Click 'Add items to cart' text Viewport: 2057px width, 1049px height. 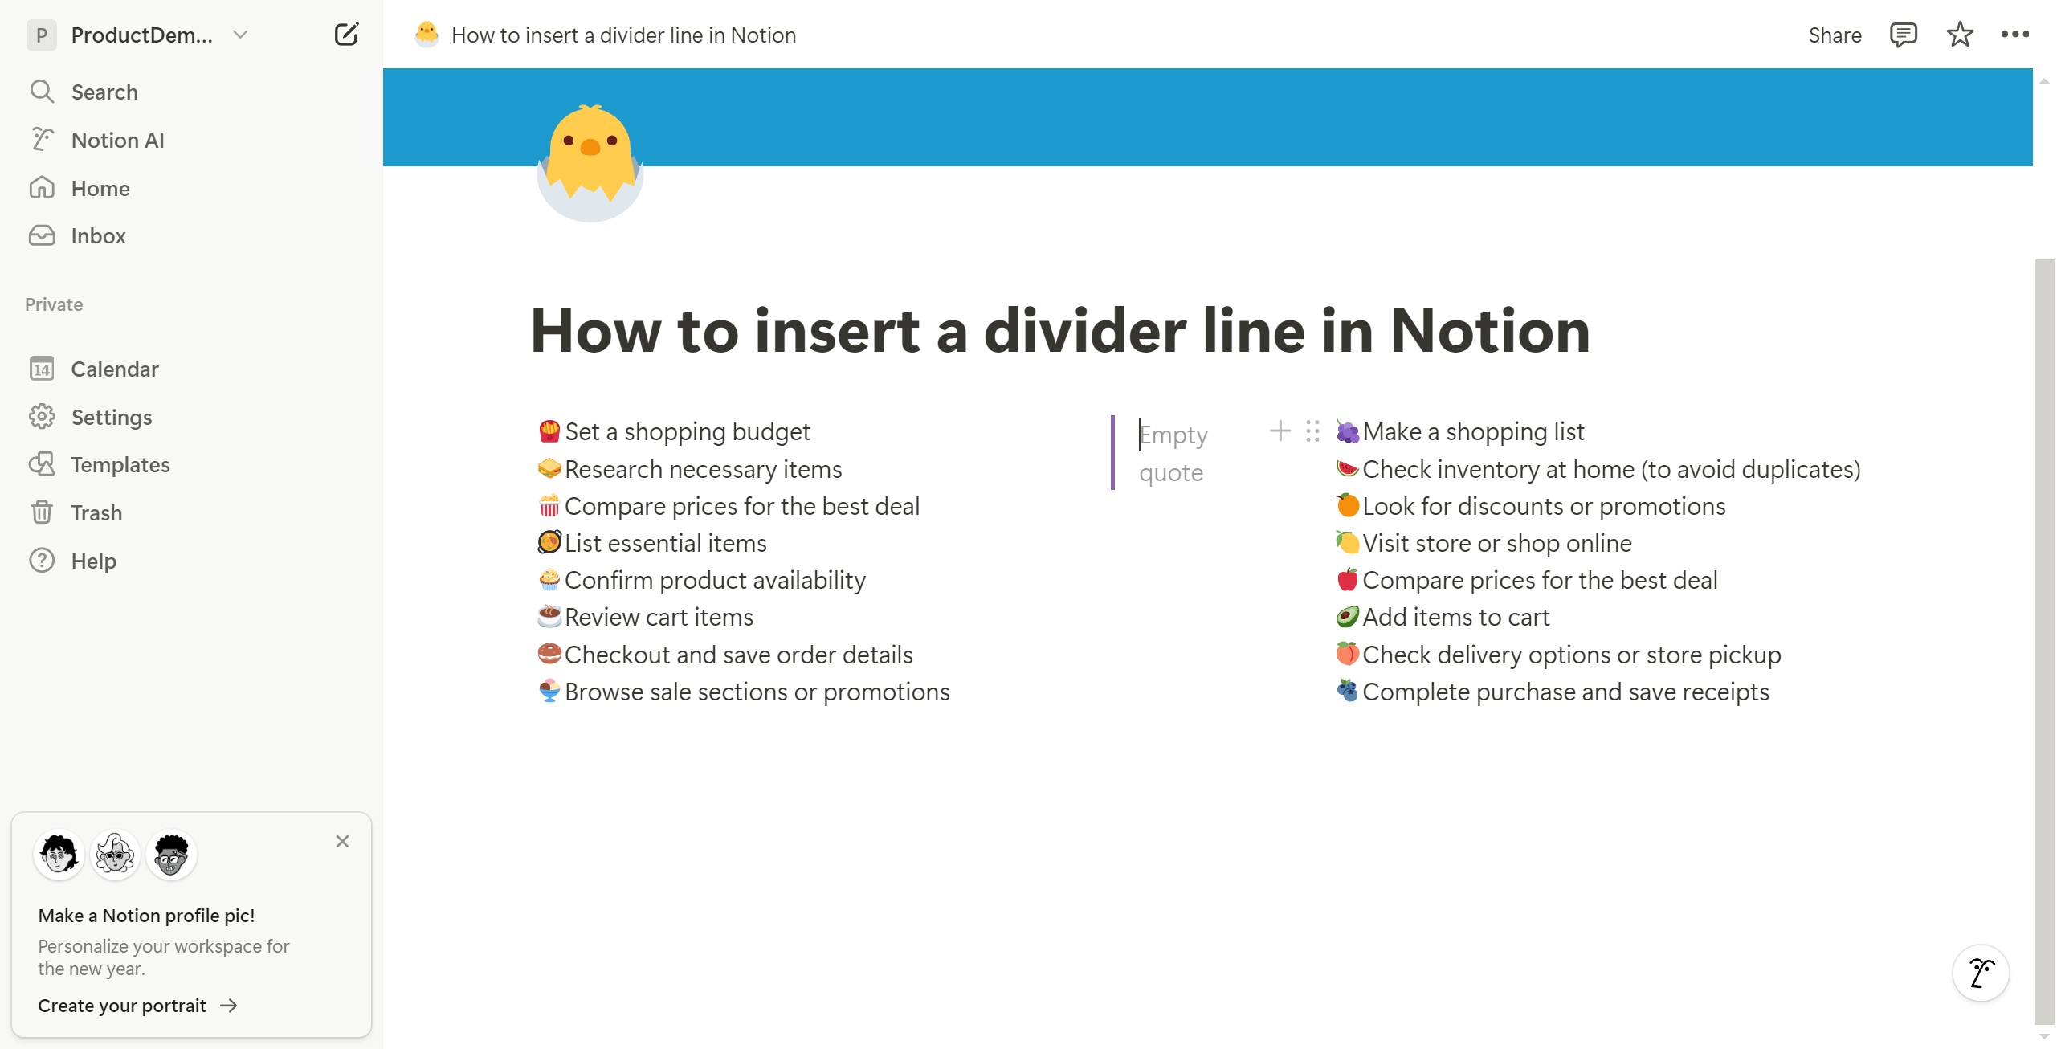click(1455, 617)
